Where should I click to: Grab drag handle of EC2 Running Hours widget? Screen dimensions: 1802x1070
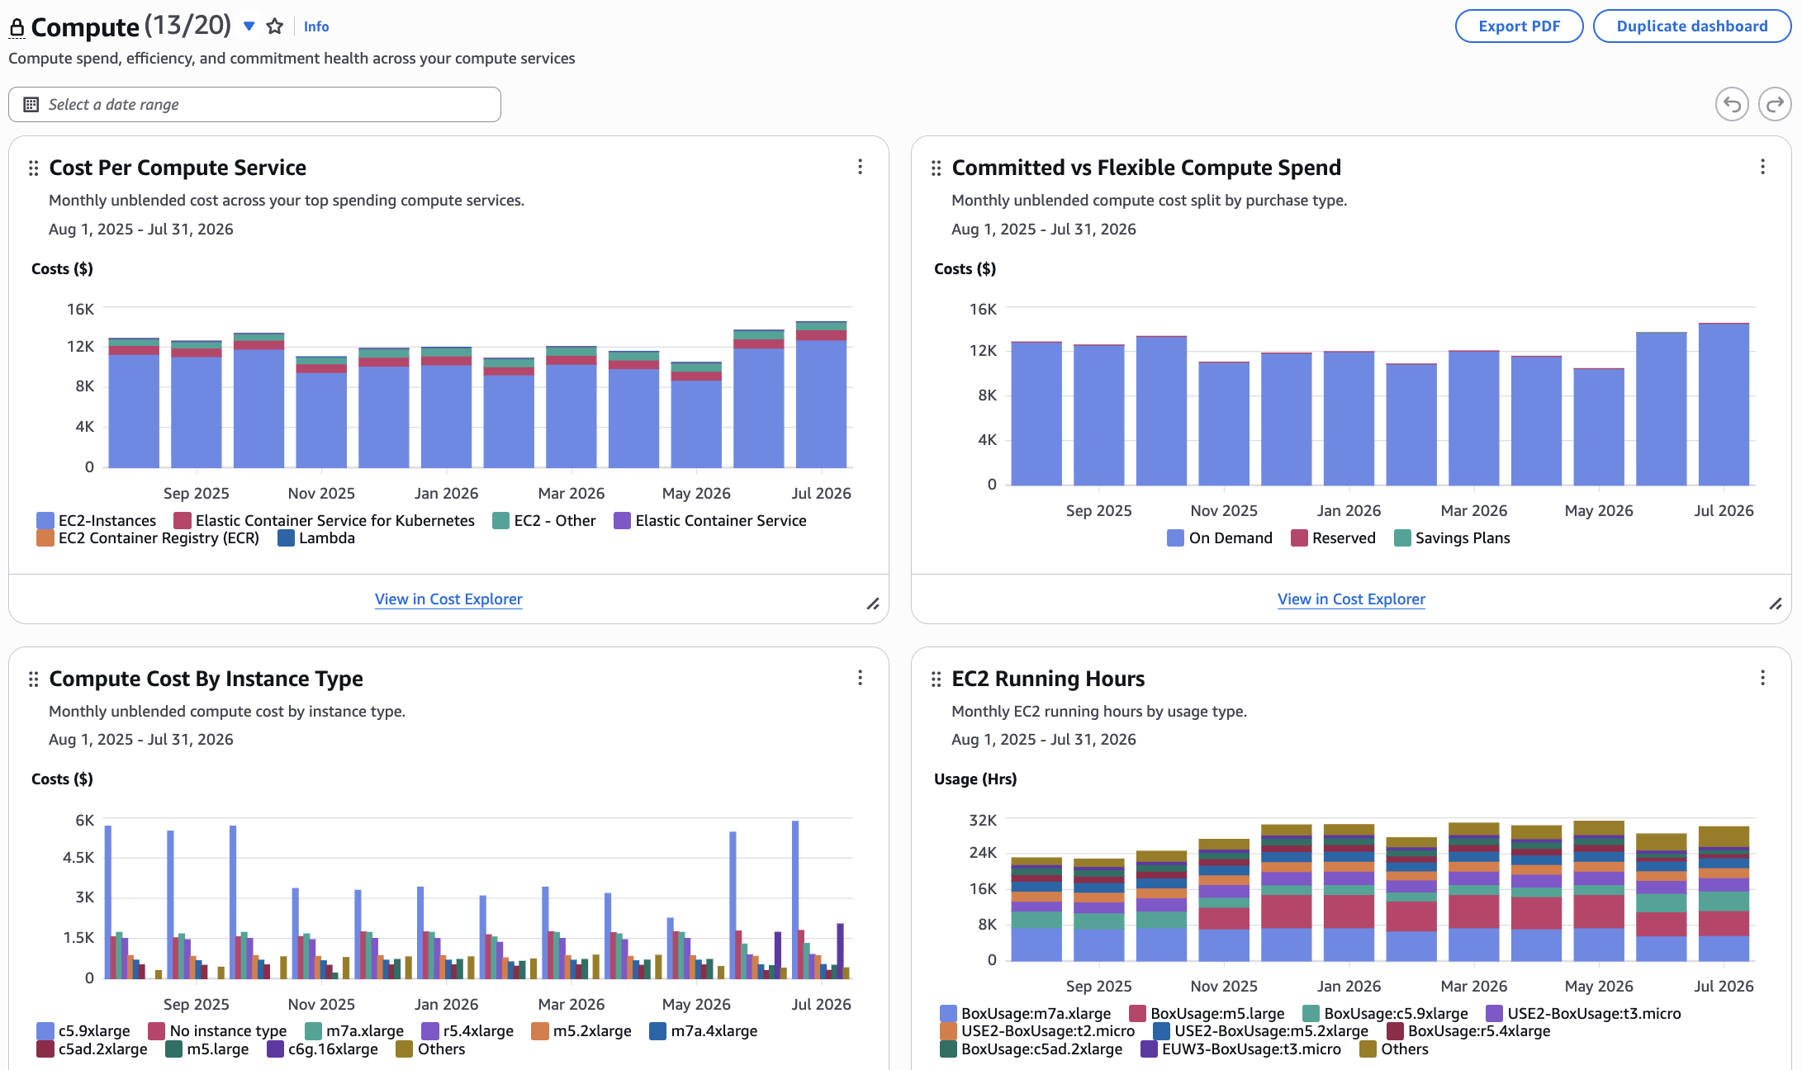click(x=936, y=679)
